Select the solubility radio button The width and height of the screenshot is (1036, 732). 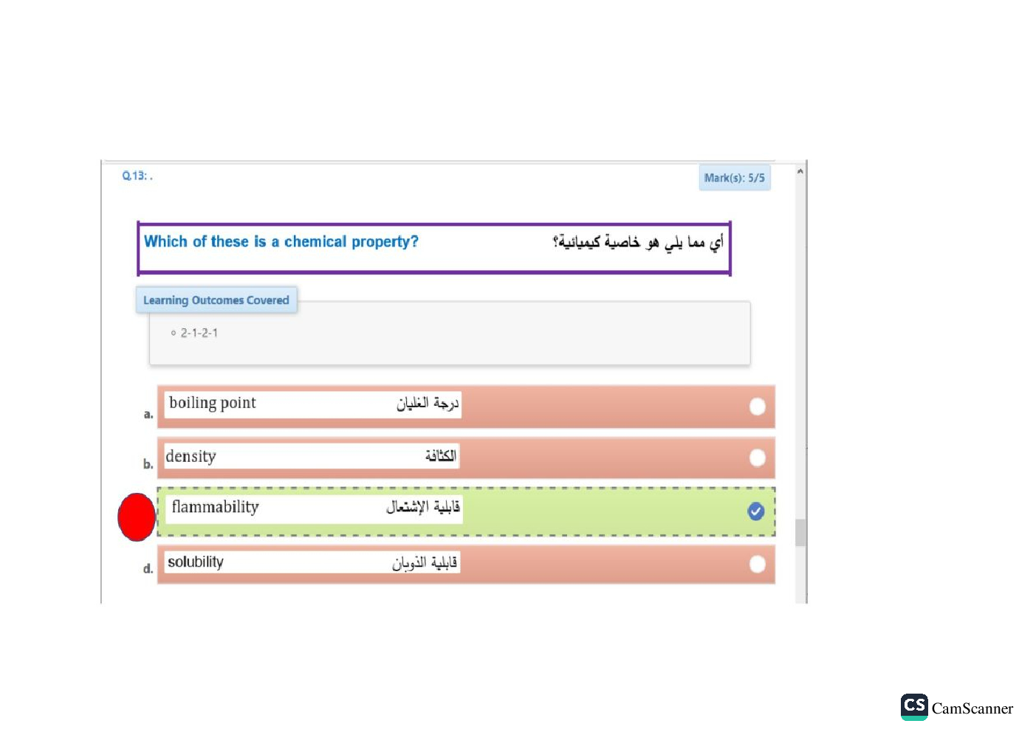click(757, 564)
